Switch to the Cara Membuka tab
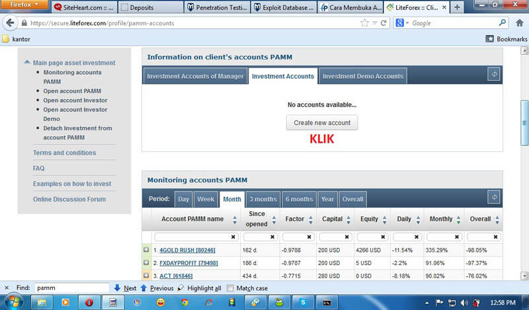This screenshot has width=529, height=310. [350, 7]
